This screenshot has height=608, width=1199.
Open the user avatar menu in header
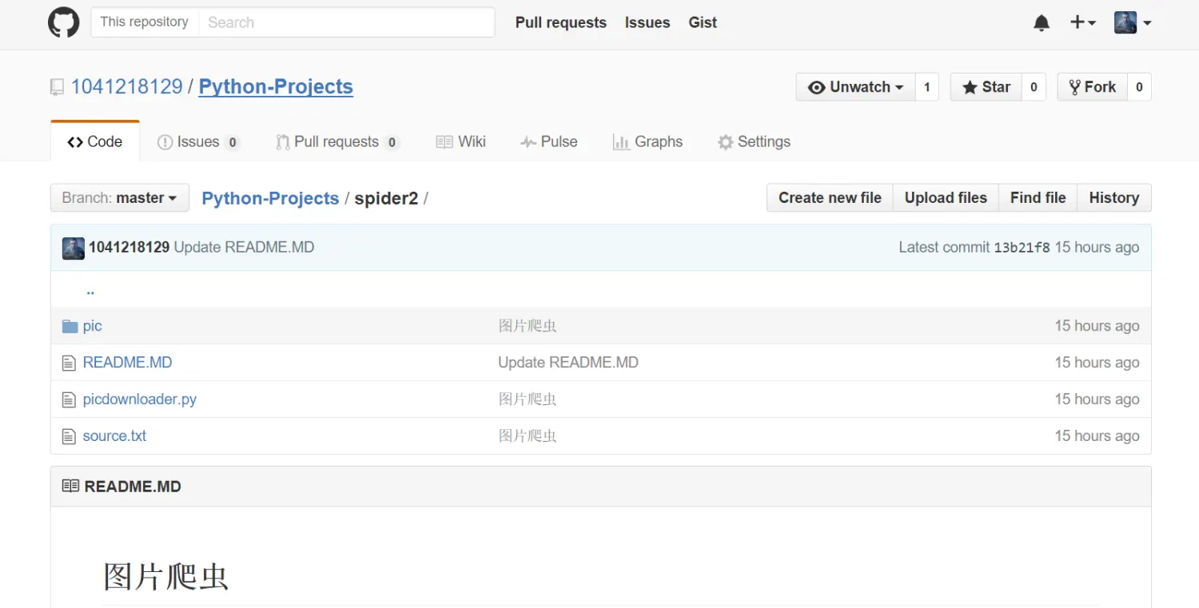[x=1133, y=22]
